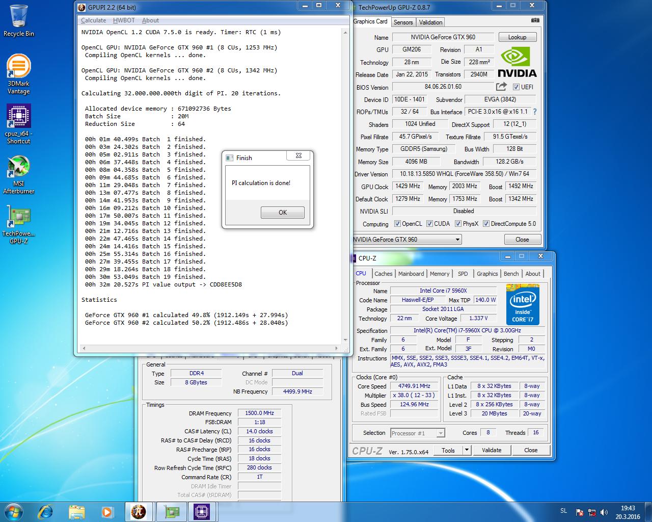Toggle the DirectCompute 5.0 checkbox
652x522 pixels.
pos(486,224)
